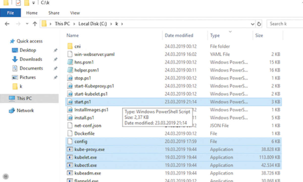Open Desktop in the navigation pane
Screen dimensions: 303x182
pos(28,50)
